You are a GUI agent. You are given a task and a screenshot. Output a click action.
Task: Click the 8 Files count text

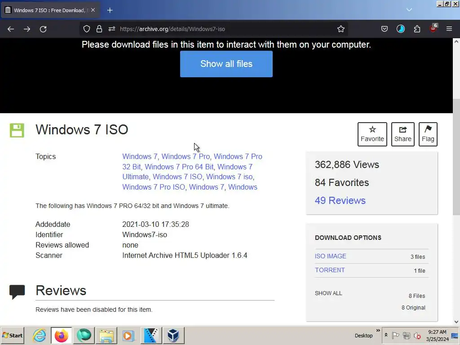pyautogui.click(x=417, y=296)
